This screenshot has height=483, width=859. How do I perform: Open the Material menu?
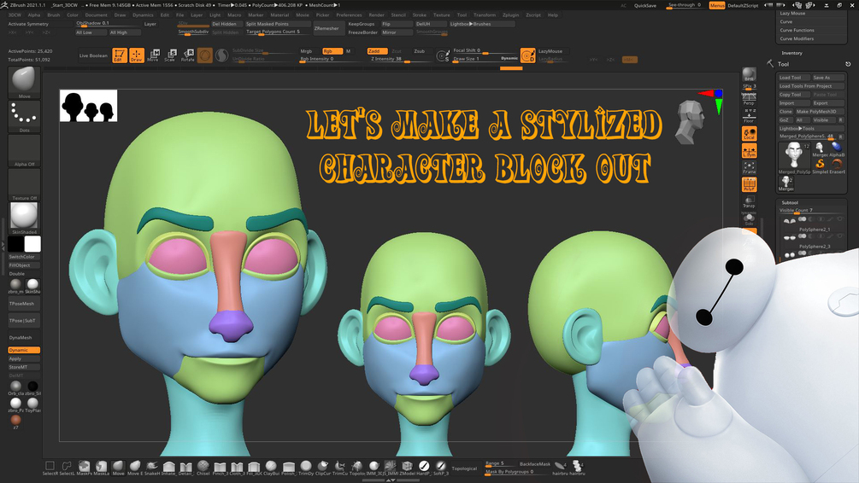[279, 15]
